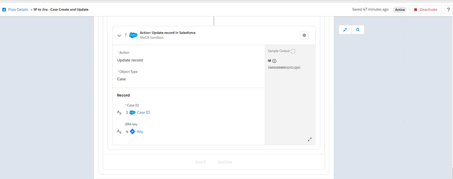Click the info icon beside Id

274,61
